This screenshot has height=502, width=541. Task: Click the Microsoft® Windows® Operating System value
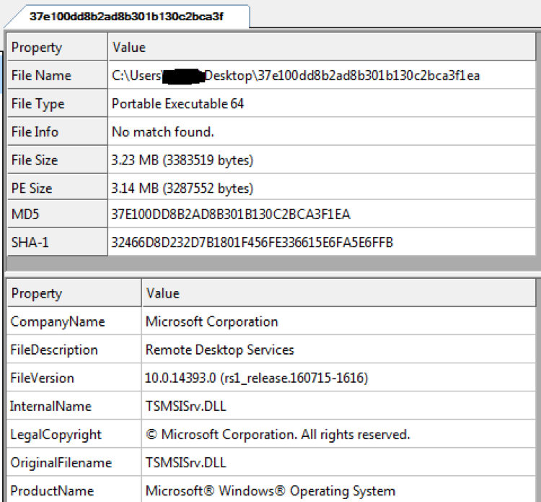tap(270, 491)
